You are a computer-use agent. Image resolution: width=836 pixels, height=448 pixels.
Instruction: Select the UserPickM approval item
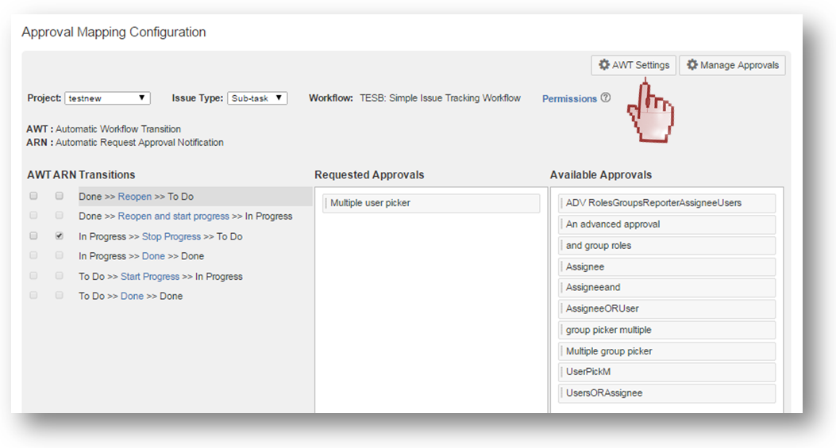666,372
